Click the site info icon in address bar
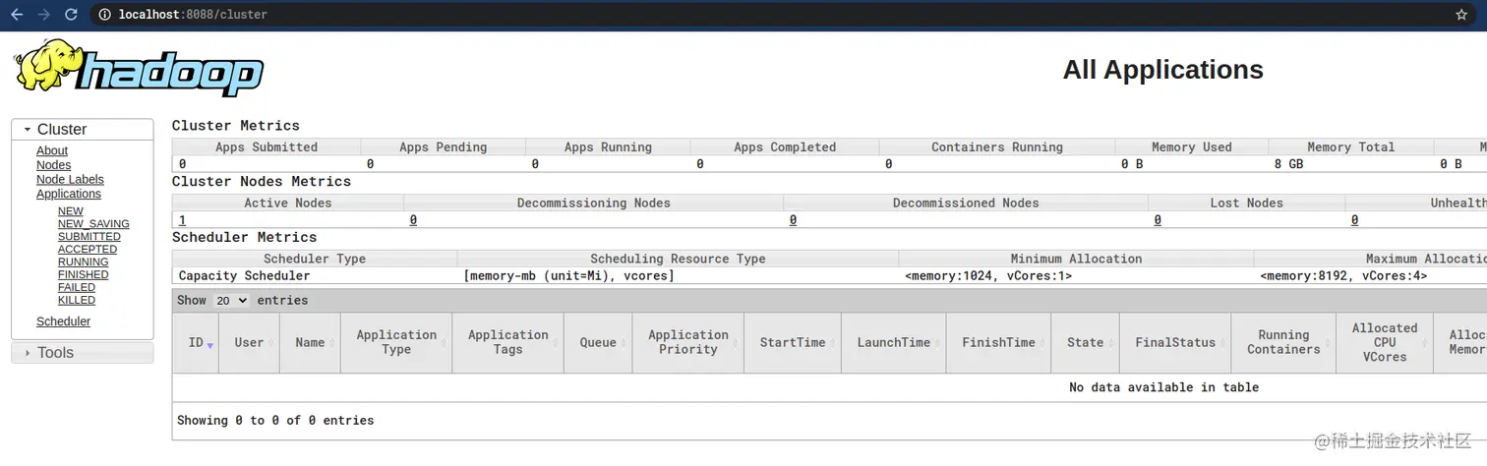Screen dimensions: 1487x466 point(105,15)
